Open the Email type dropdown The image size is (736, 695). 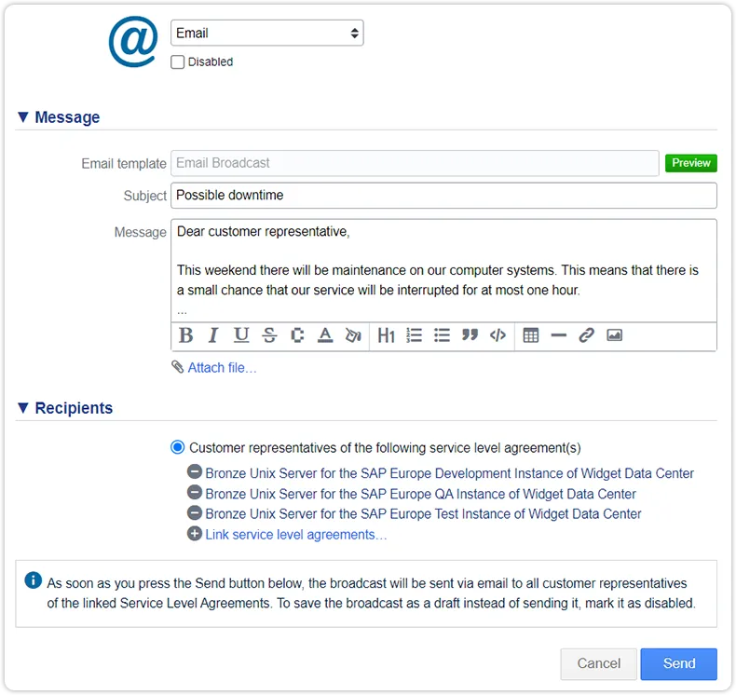point(267,33)
